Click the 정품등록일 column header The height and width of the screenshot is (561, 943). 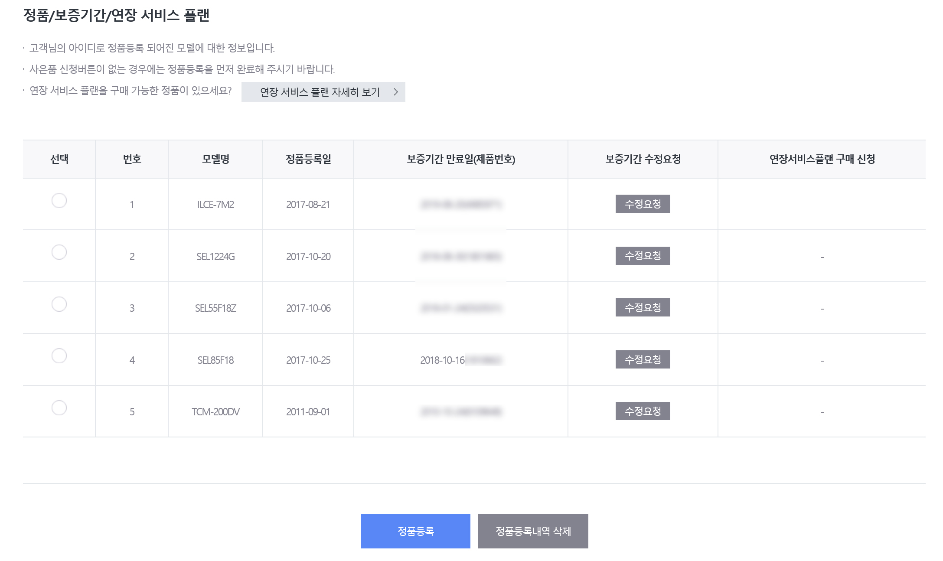[308, 159]
